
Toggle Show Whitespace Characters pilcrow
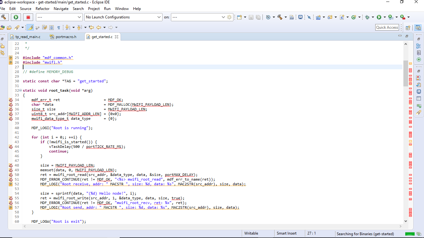(x=58, y=27)
